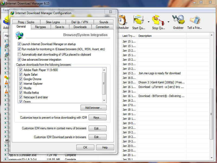Viewport: 217px width, 163px height.
Task: Uncheck Internet Explorer in browser list
Action: pyautogui.click(x=21, y=84)
